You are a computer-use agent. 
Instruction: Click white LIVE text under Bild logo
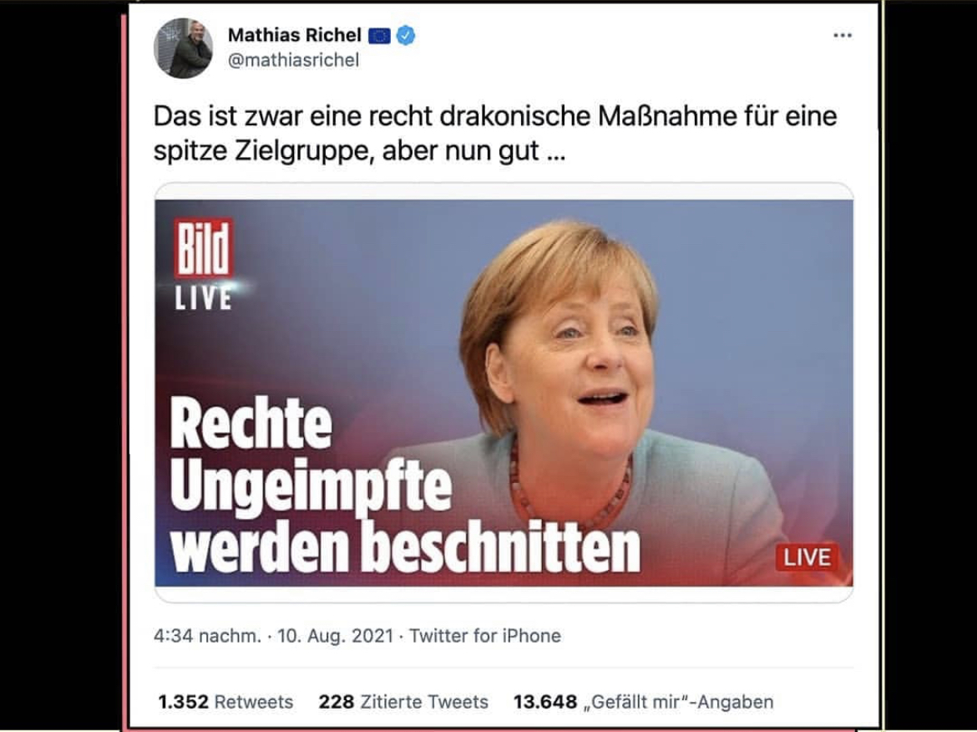203,298
